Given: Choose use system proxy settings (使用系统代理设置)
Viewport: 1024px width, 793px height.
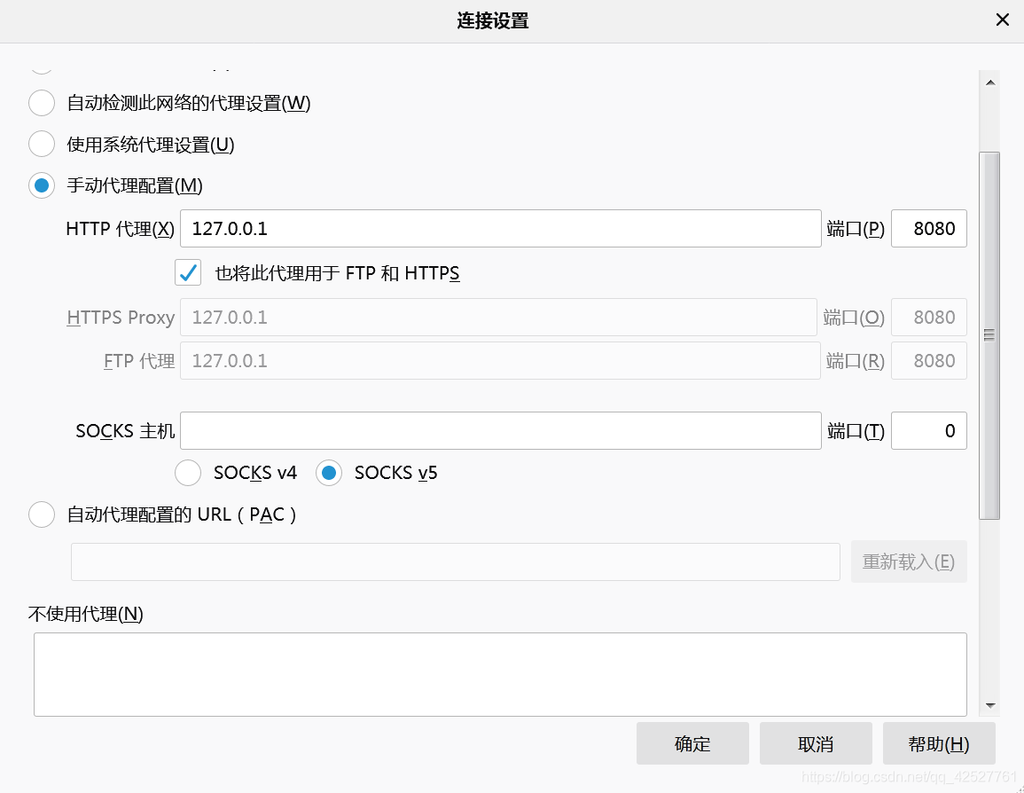Looking at the screenshot, I should [42, 145].
